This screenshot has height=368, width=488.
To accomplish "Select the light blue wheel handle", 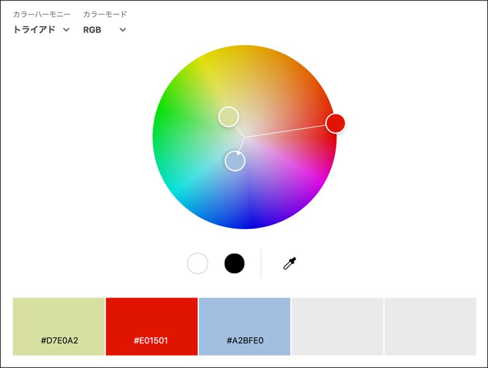I will pyautogui.click(x=235, y=161).
